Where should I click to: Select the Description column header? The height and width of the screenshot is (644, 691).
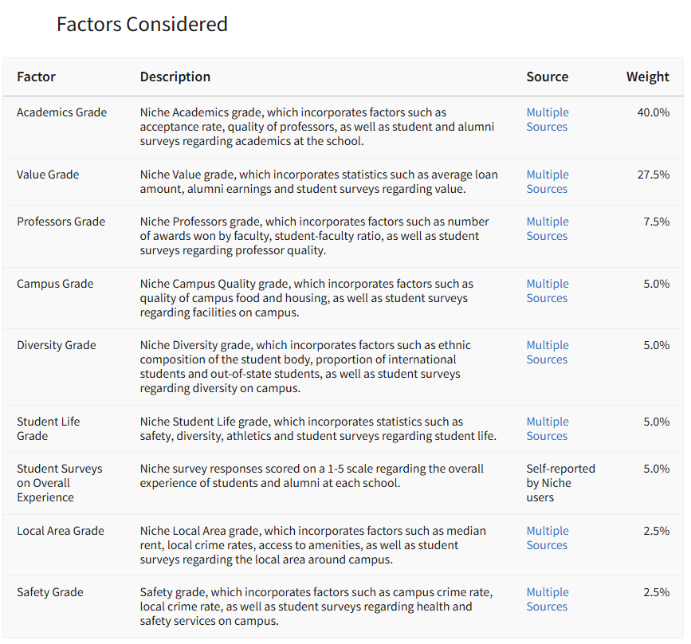click(x=175, y=77)
